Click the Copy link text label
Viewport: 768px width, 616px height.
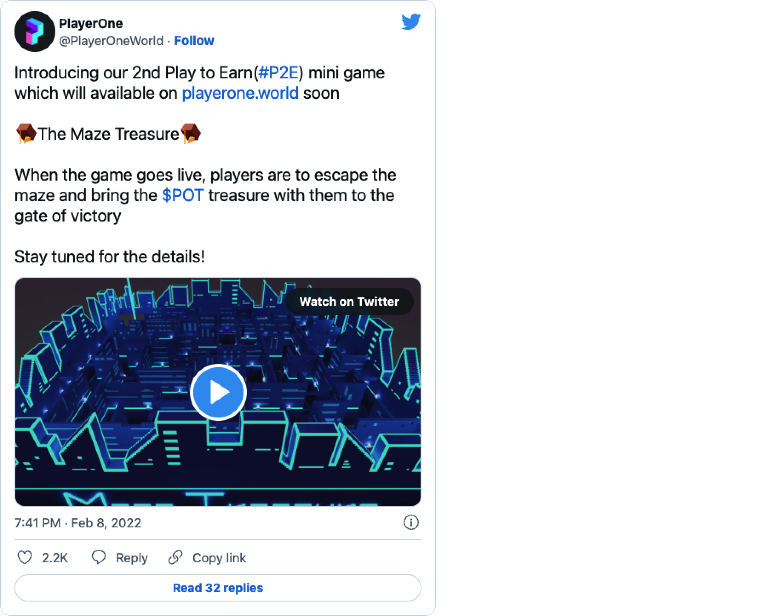click(219, 558)
